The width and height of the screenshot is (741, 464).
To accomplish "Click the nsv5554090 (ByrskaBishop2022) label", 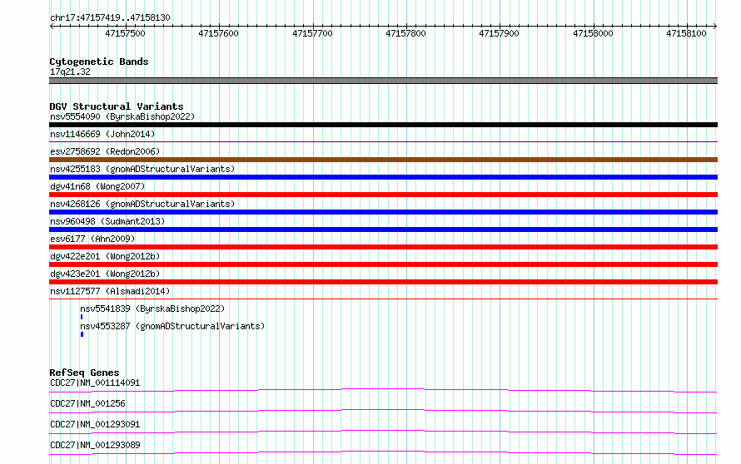I will pos(122,116).
